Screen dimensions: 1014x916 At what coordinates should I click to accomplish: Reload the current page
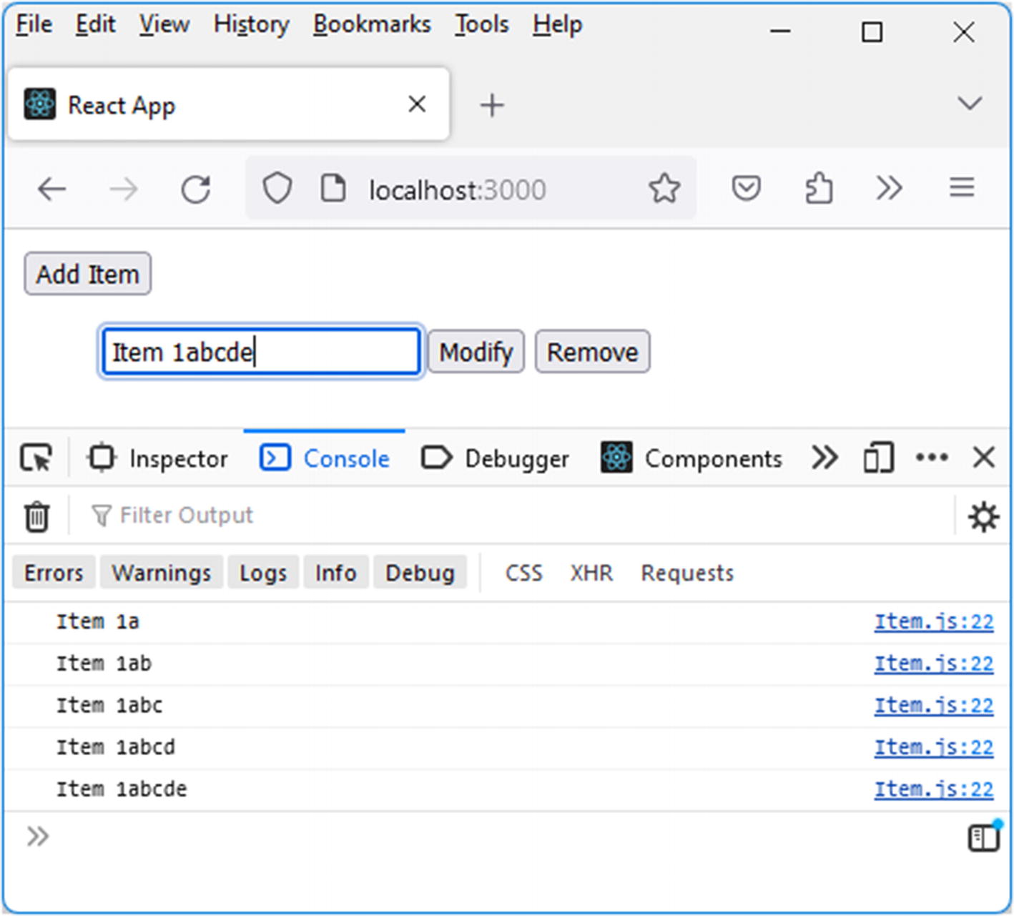[x=195, y=189]
